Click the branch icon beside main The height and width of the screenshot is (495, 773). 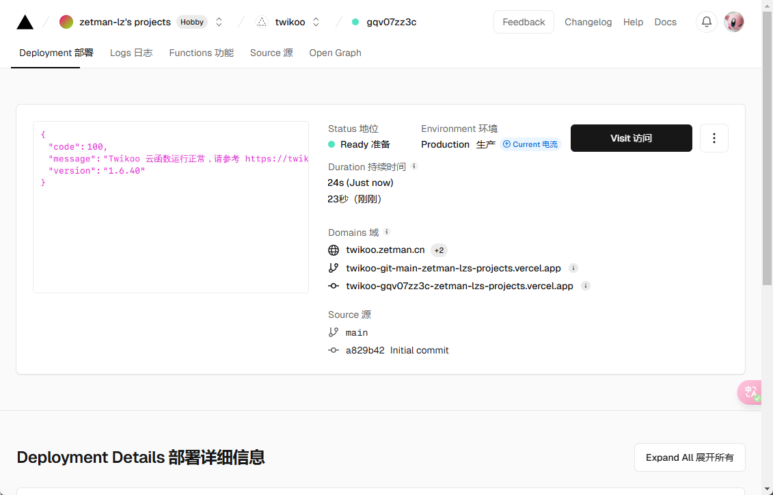[x=334, y=332]
